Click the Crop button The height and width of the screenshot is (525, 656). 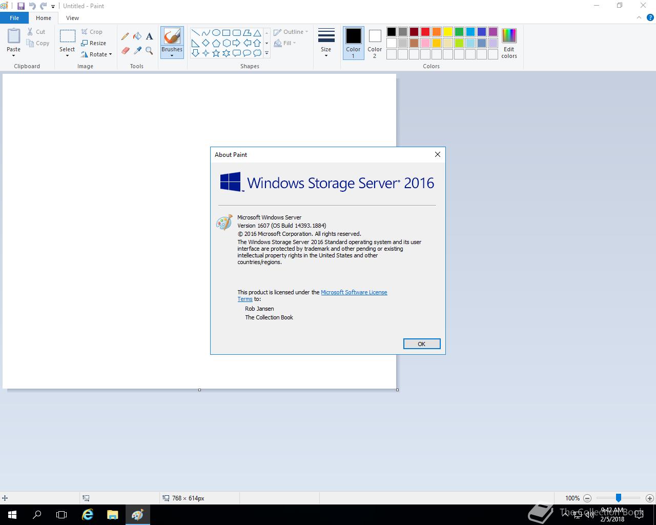(x=92, y=32)
